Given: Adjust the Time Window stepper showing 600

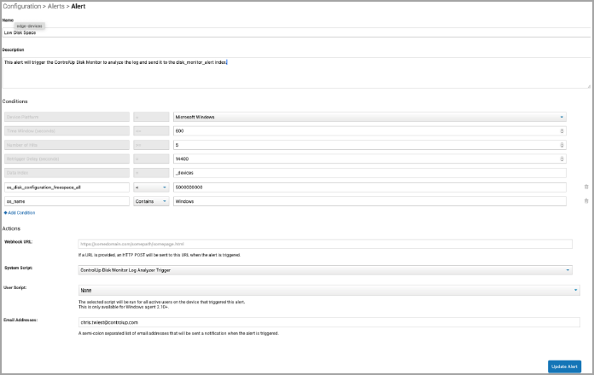Looking at the screenshot, I should coord(562,130).
